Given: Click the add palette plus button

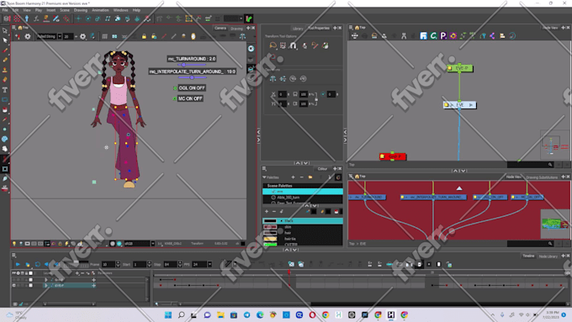Looking at the screenshot, I should point(293,177).
